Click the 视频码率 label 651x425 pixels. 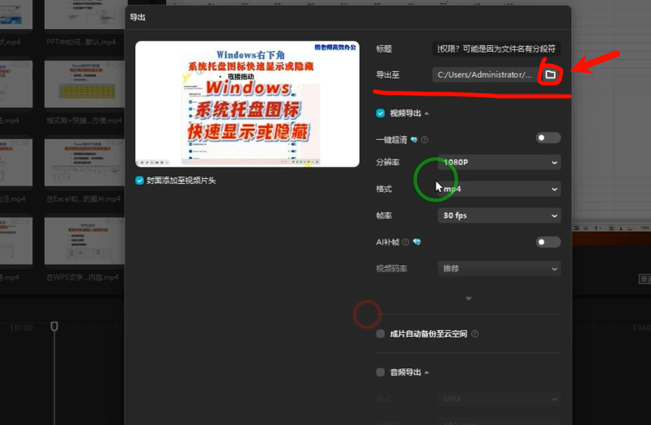tap(392, 269)
